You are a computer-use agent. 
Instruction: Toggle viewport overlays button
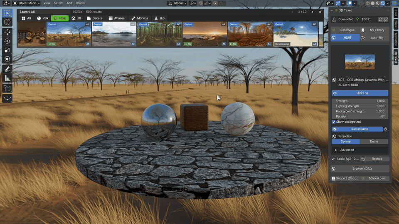[x=350, y=3]
